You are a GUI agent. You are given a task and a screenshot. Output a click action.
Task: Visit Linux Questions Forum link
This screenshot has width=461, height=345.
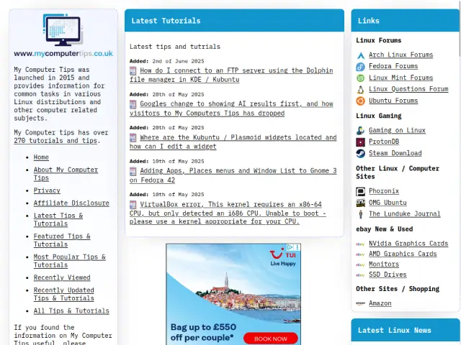pyautogui.click(x=408, y=89)
